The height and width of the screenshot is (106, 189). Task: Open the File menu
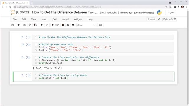[x=14, y=19]
